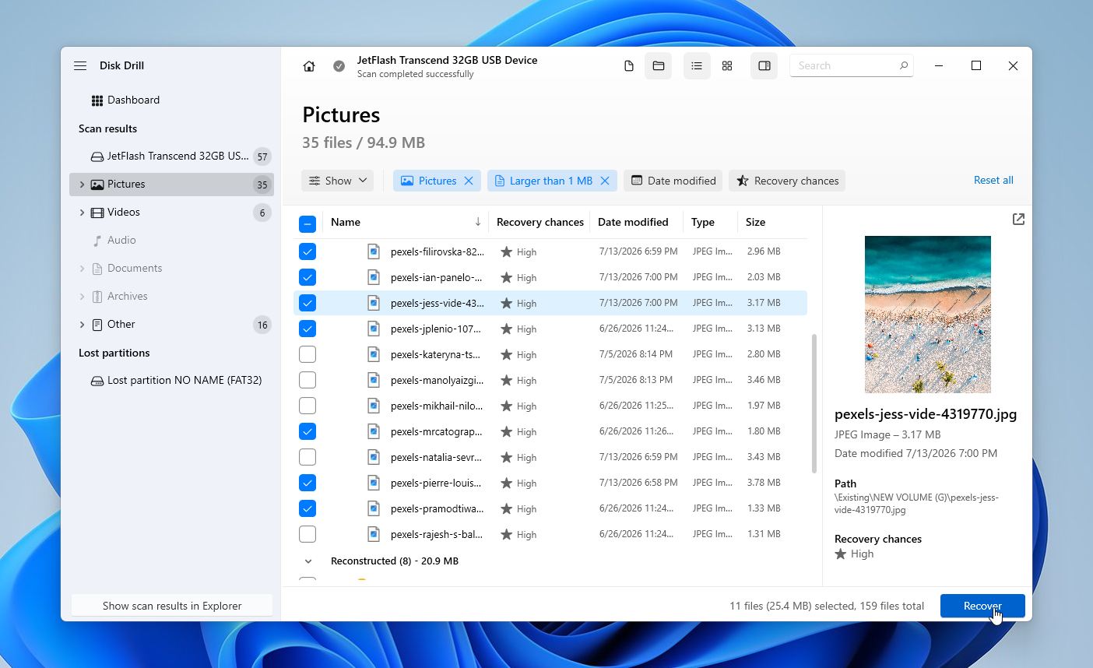Select JetFlash Transcend 32GB in scan results
This screenshot has height=668, width=1093.
pos(171,156)
